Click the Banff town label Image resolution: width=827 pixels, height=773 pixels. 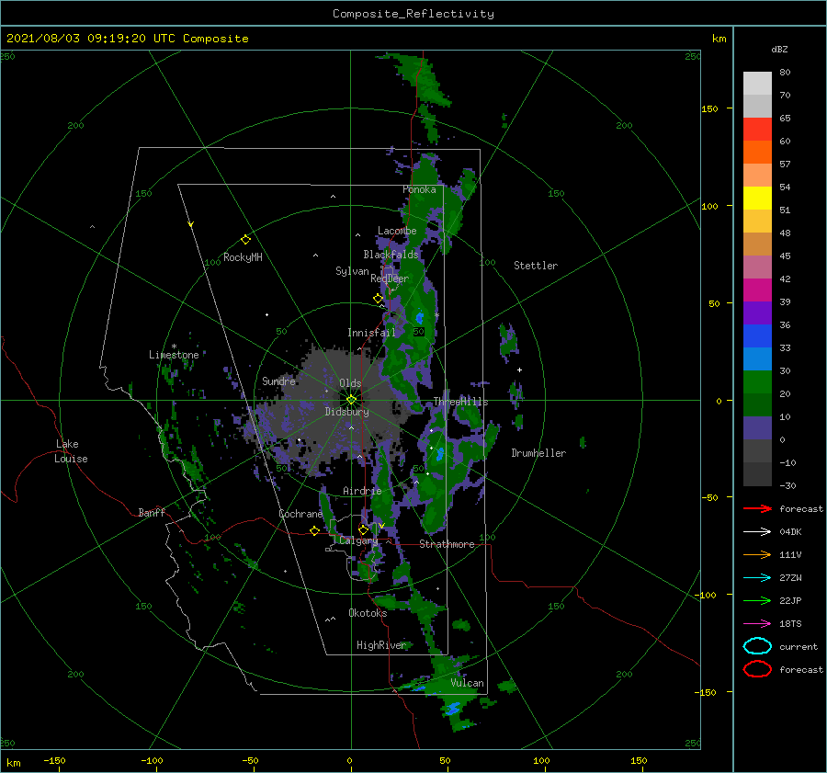152,513
